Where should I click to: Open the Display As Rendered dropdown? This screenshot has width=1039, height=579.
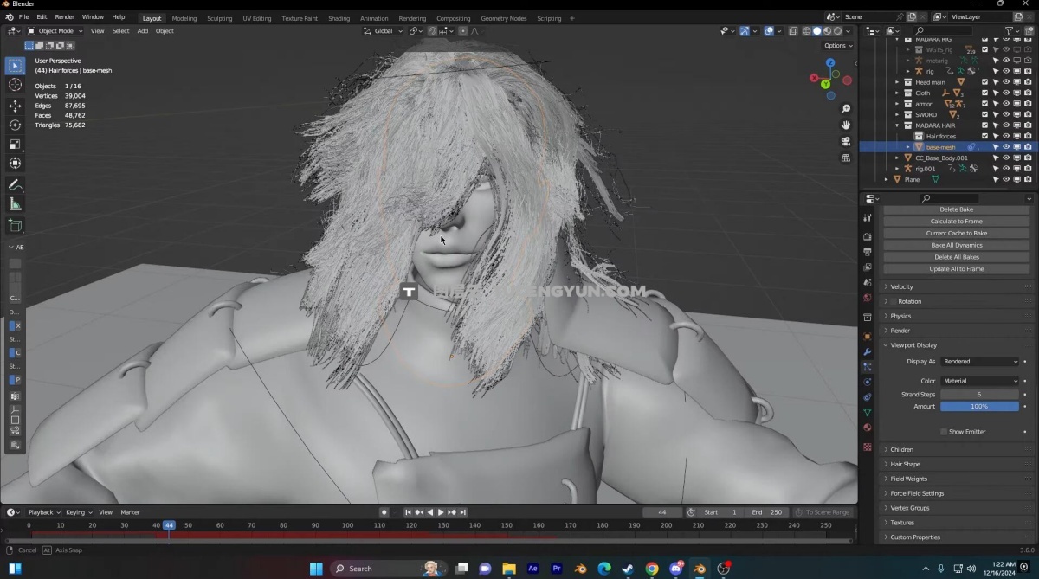coord(980,361)
